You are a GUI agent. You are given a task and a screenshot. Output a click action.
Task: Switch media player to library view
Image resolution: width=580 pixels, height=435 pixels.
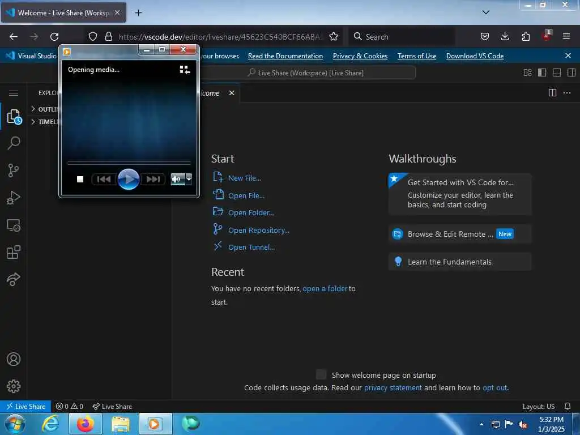point(185,70)
